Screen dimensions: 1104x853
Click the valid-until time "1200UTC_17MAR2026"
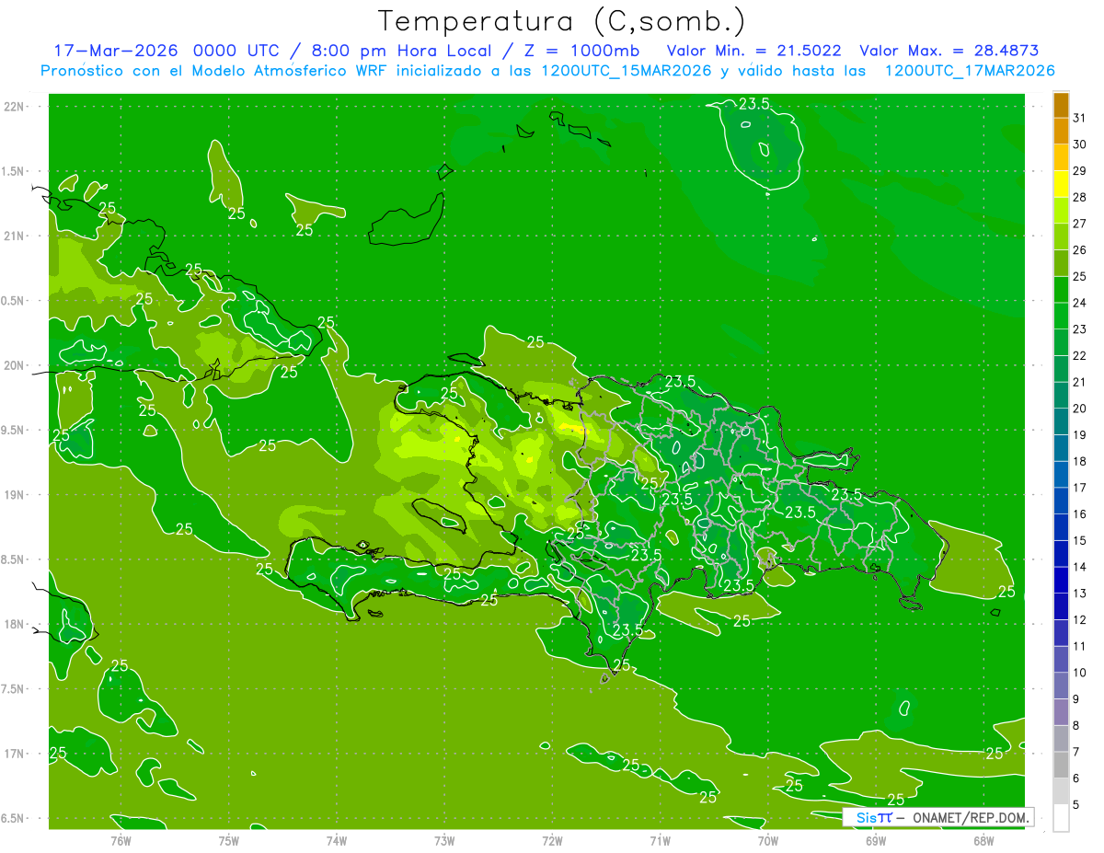click(969, 70)
